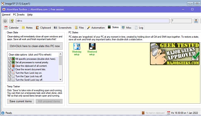The height and width of the screenshot is (116, 201).
Task: Switch to the Files tab
Action: (x=79, y=28)
